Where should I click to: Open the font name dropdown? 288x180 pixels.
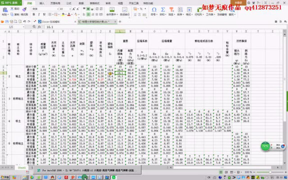point(58,9)
